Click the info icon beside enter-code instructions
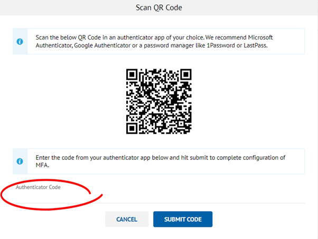 pyautogui.click(x=20, y=161)
